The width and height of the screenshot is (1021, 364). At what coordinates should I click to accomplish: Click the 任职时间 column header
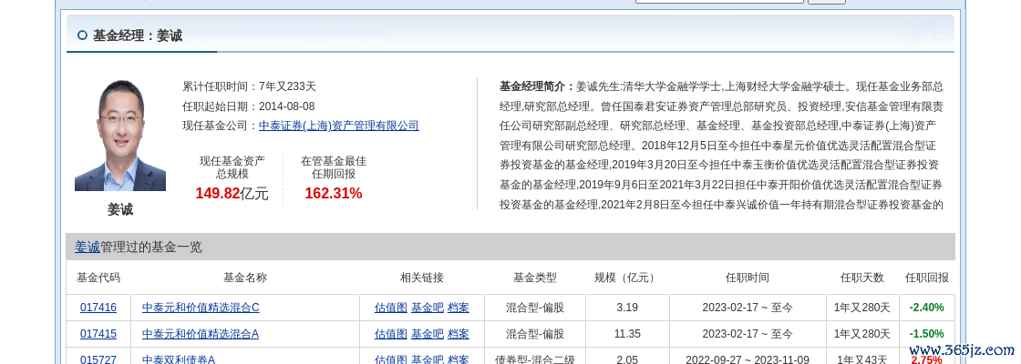(748, 278)
